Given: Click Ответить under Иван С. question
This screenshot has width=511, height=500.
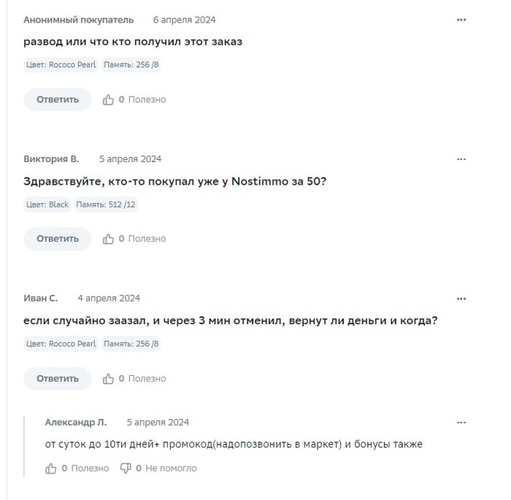Looking at the screenshot, I should [58, 378].
